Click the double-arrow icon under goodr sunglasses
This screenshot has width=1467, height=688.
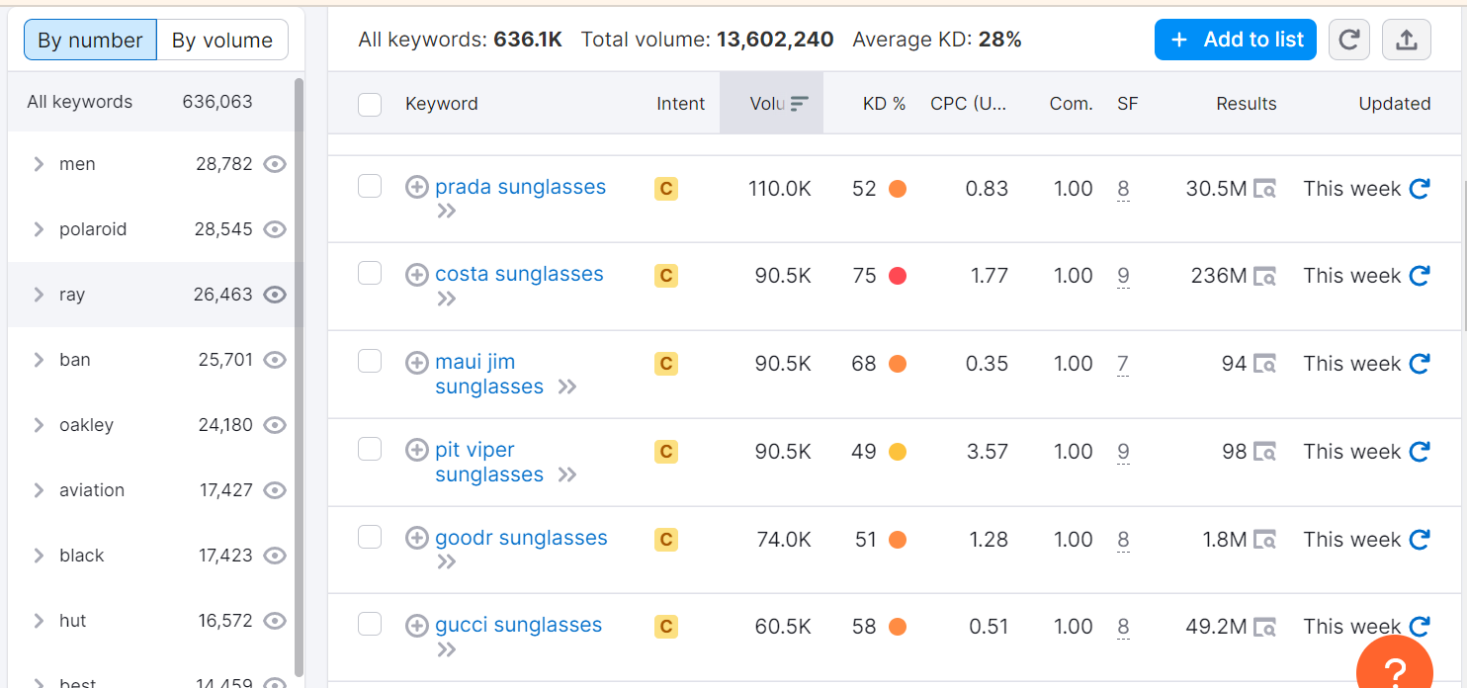(447, 562)
